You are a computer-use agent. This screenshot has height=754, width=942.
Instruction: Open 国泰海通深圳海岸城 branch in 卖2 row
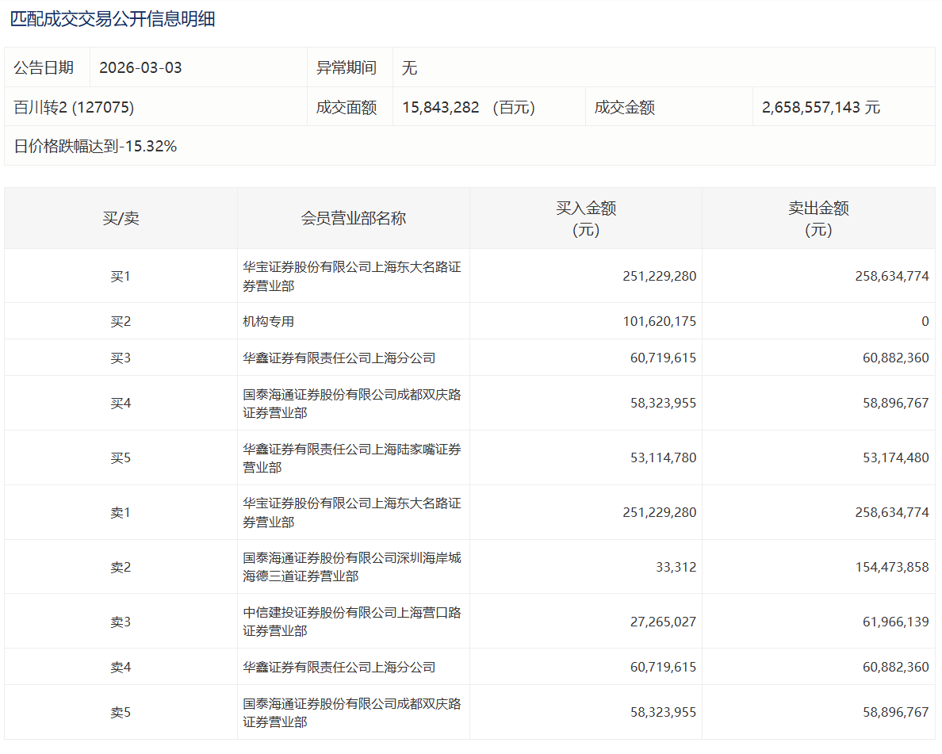tap(351, 567)
